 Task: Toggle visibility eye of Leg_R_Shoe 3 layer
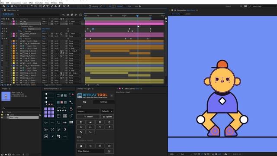(2, 53)
